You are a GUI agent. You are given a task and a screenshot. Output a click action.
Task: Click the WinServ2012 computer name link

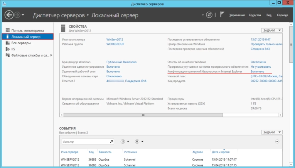(115, 40)
